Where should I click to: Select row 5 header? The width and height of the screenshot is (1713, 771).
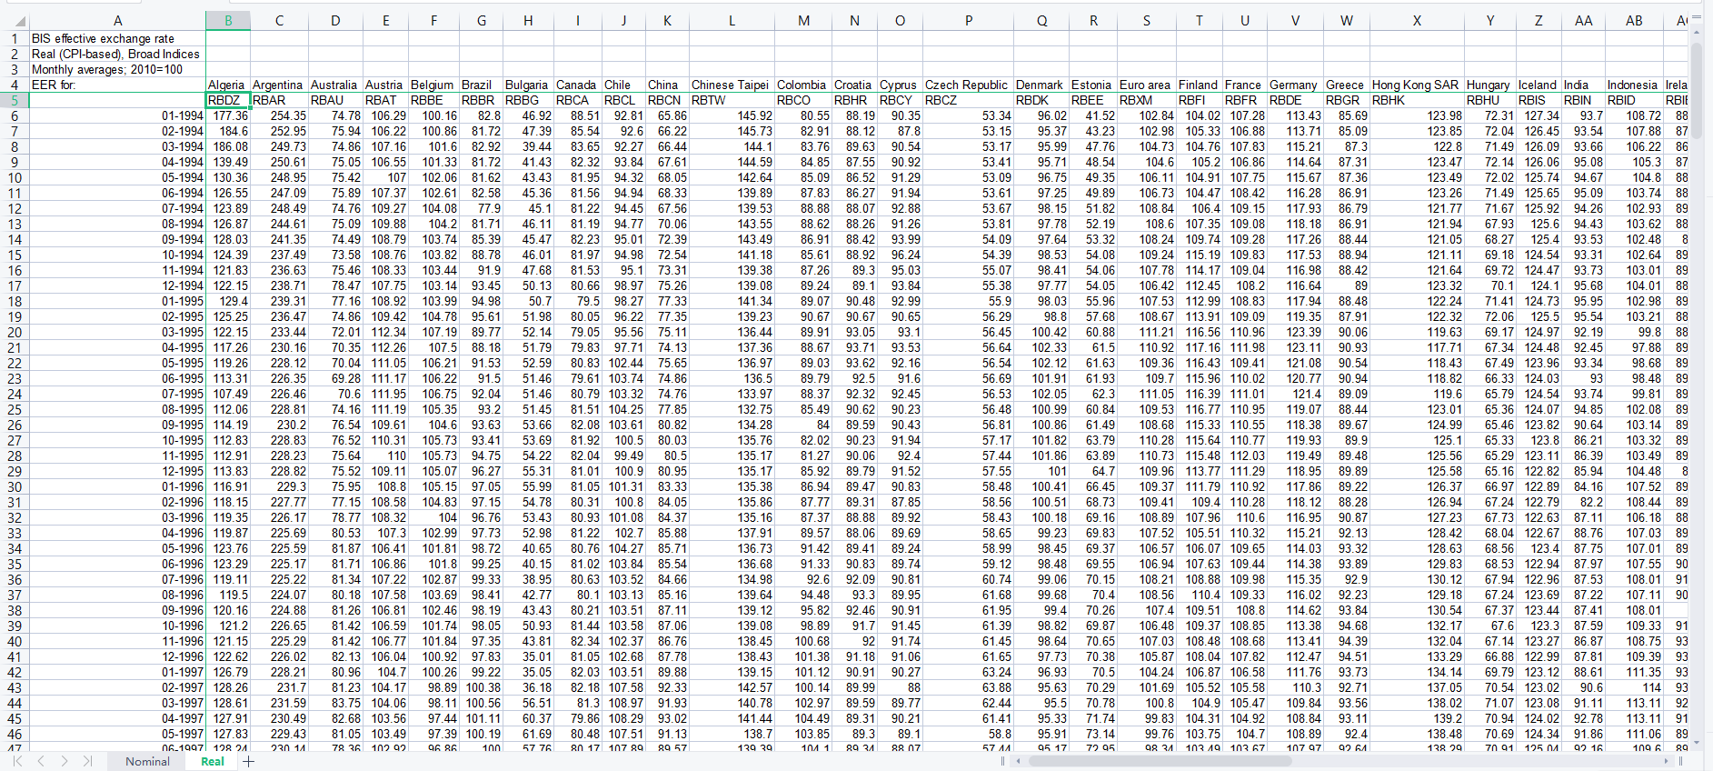15,100
